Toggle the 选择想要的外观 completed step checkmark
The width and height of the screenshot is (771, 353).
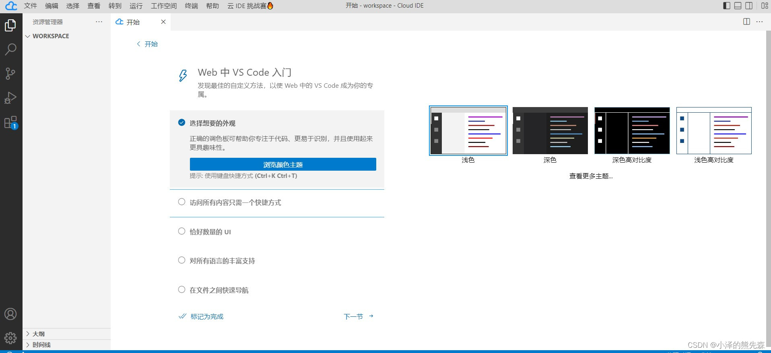(x=181, y=122)
